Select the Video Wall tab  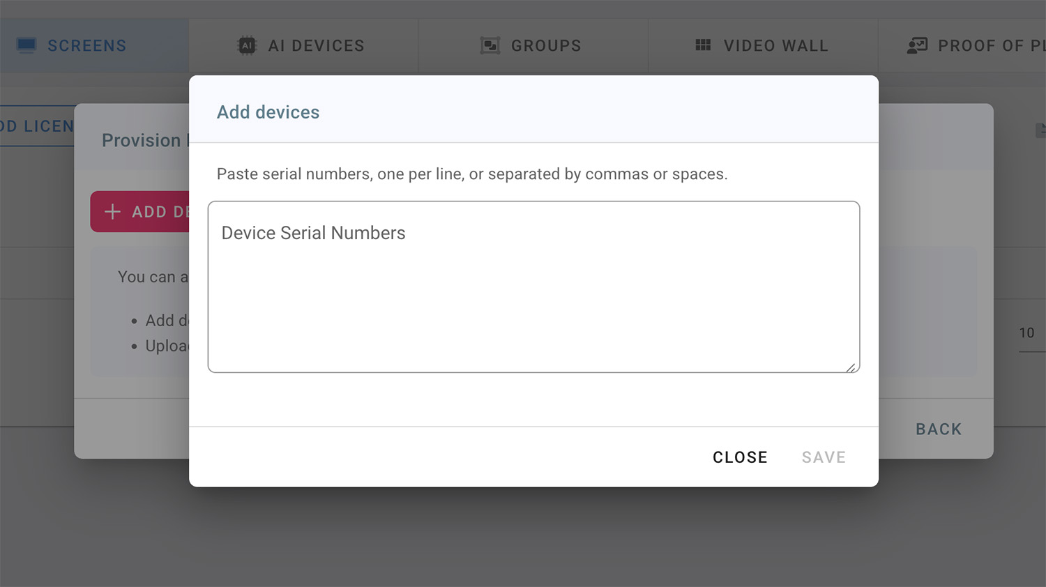[x=775, y=46]
